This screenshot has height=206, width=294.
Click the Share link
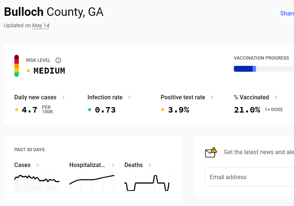287,13
